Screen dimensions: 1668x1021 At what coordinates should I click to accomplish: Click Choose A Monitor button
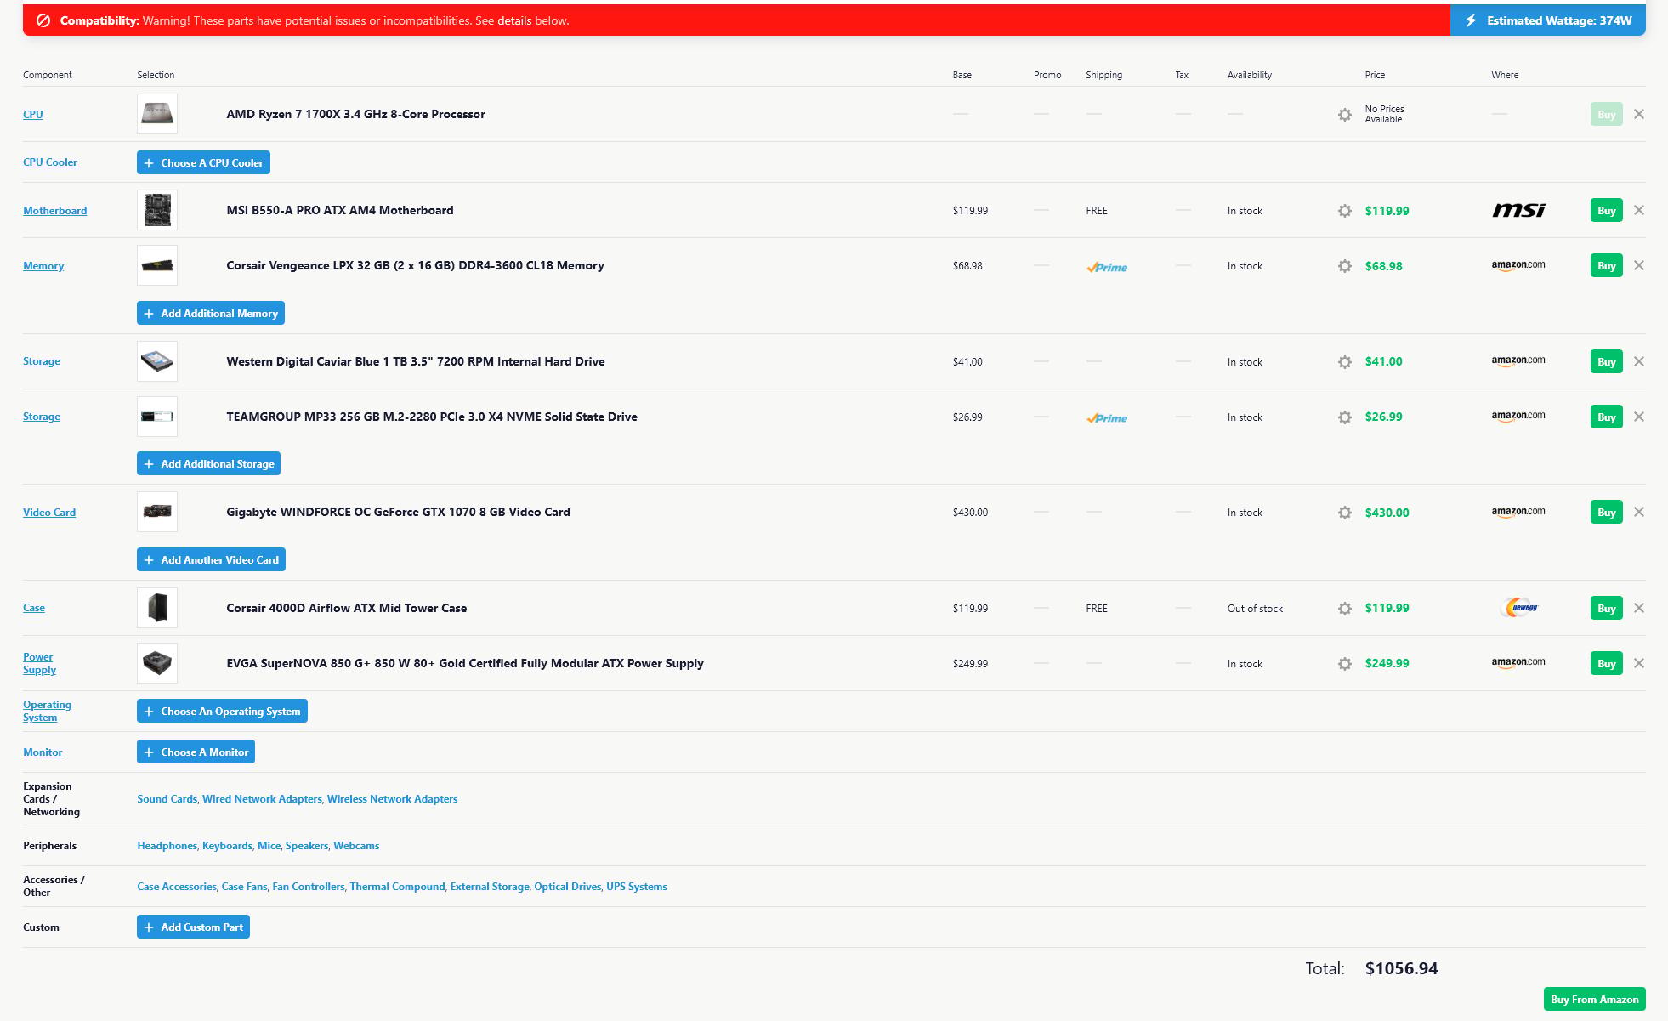pyautogui.click(x=196, y=752)
